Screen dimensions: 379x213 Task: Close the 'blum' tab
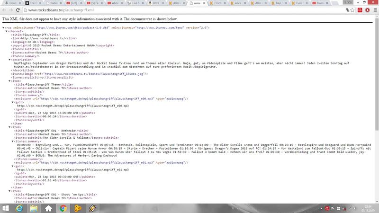click(327, 3)
